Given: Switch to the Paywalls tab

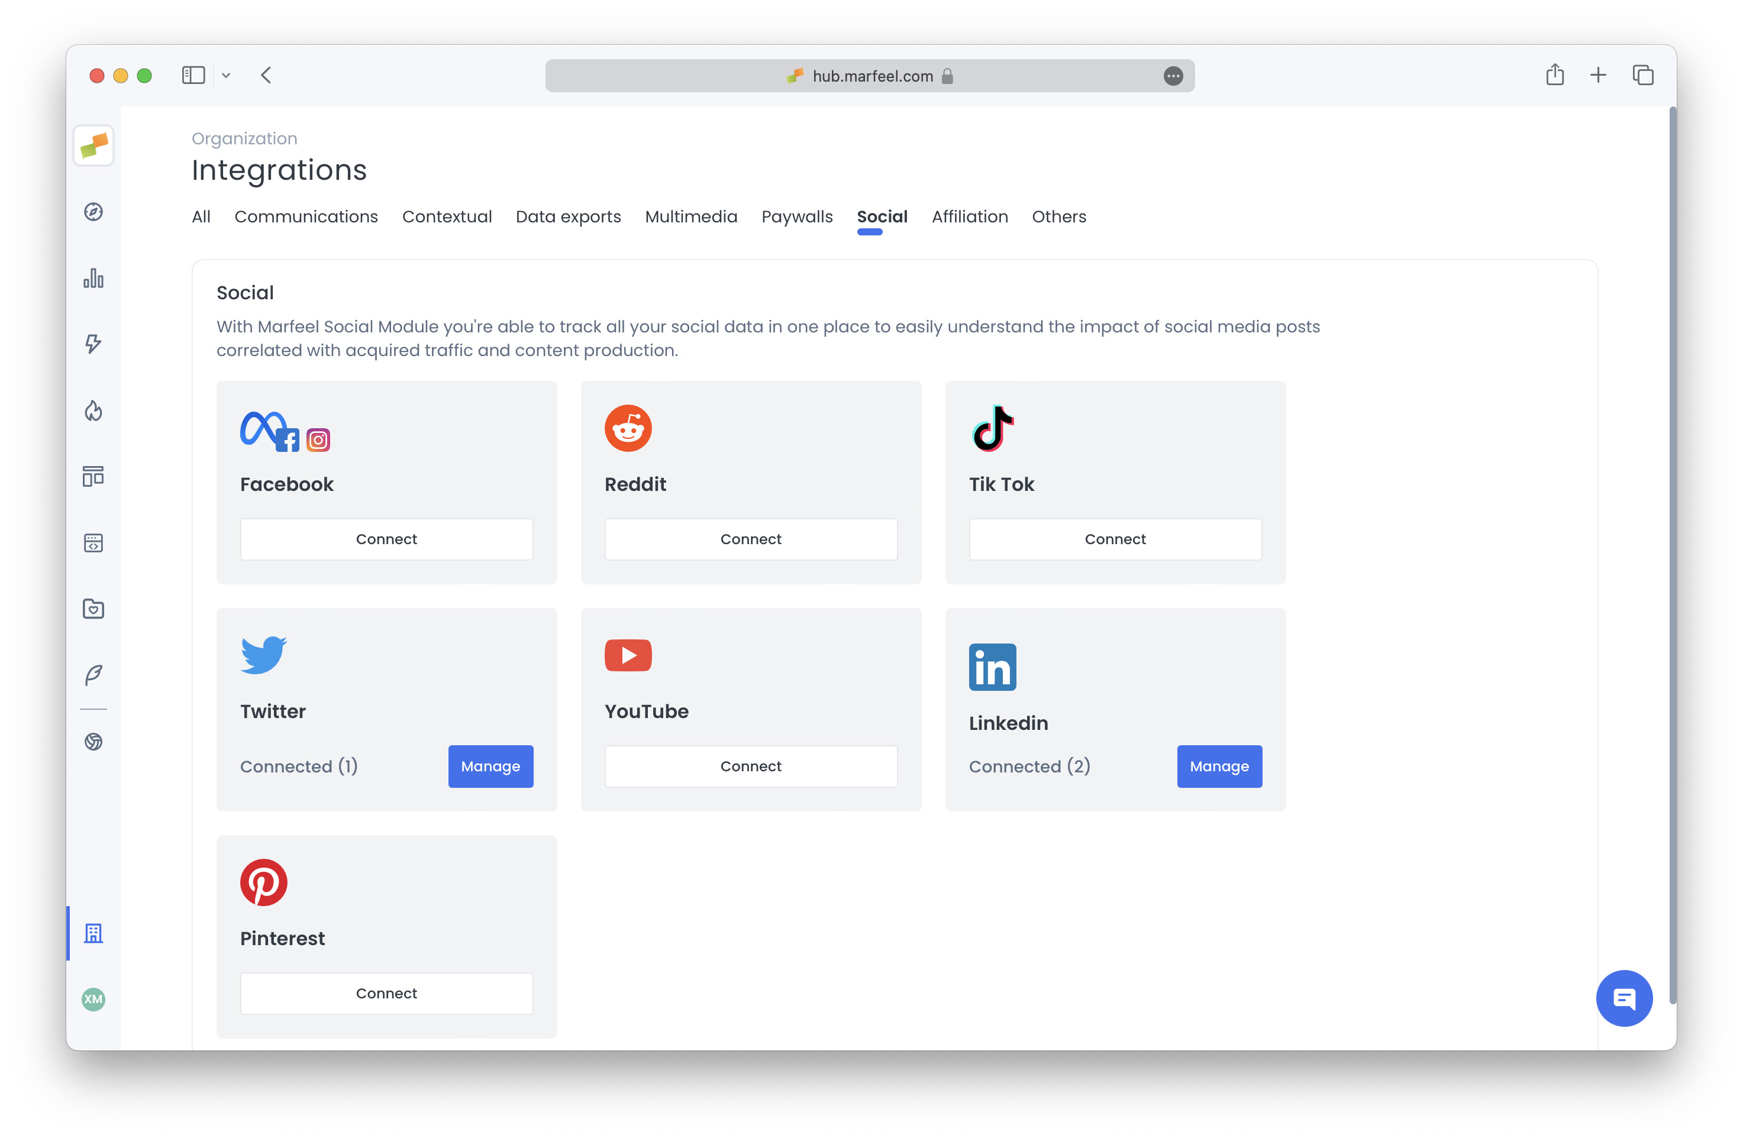Looking at the screenshot, I should (x=797, y=216).
